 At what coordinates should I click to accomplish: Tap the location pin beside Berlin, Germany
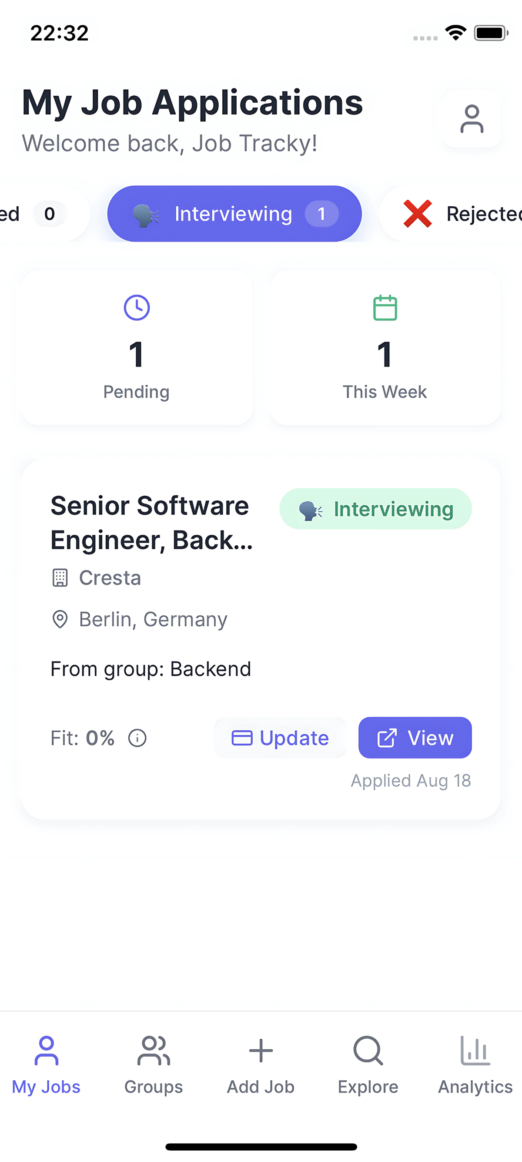pos(60,619)
